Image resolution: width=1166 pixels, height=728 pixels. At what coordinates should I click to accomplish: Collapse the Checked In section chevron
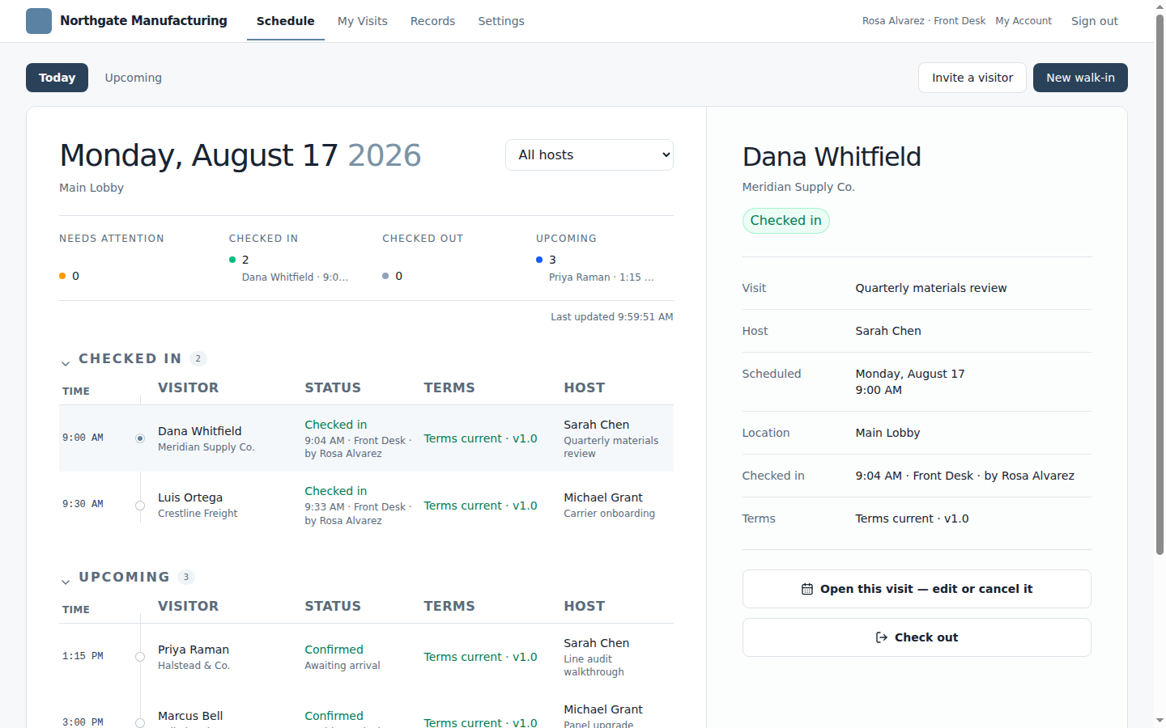[x=66, y=364]
